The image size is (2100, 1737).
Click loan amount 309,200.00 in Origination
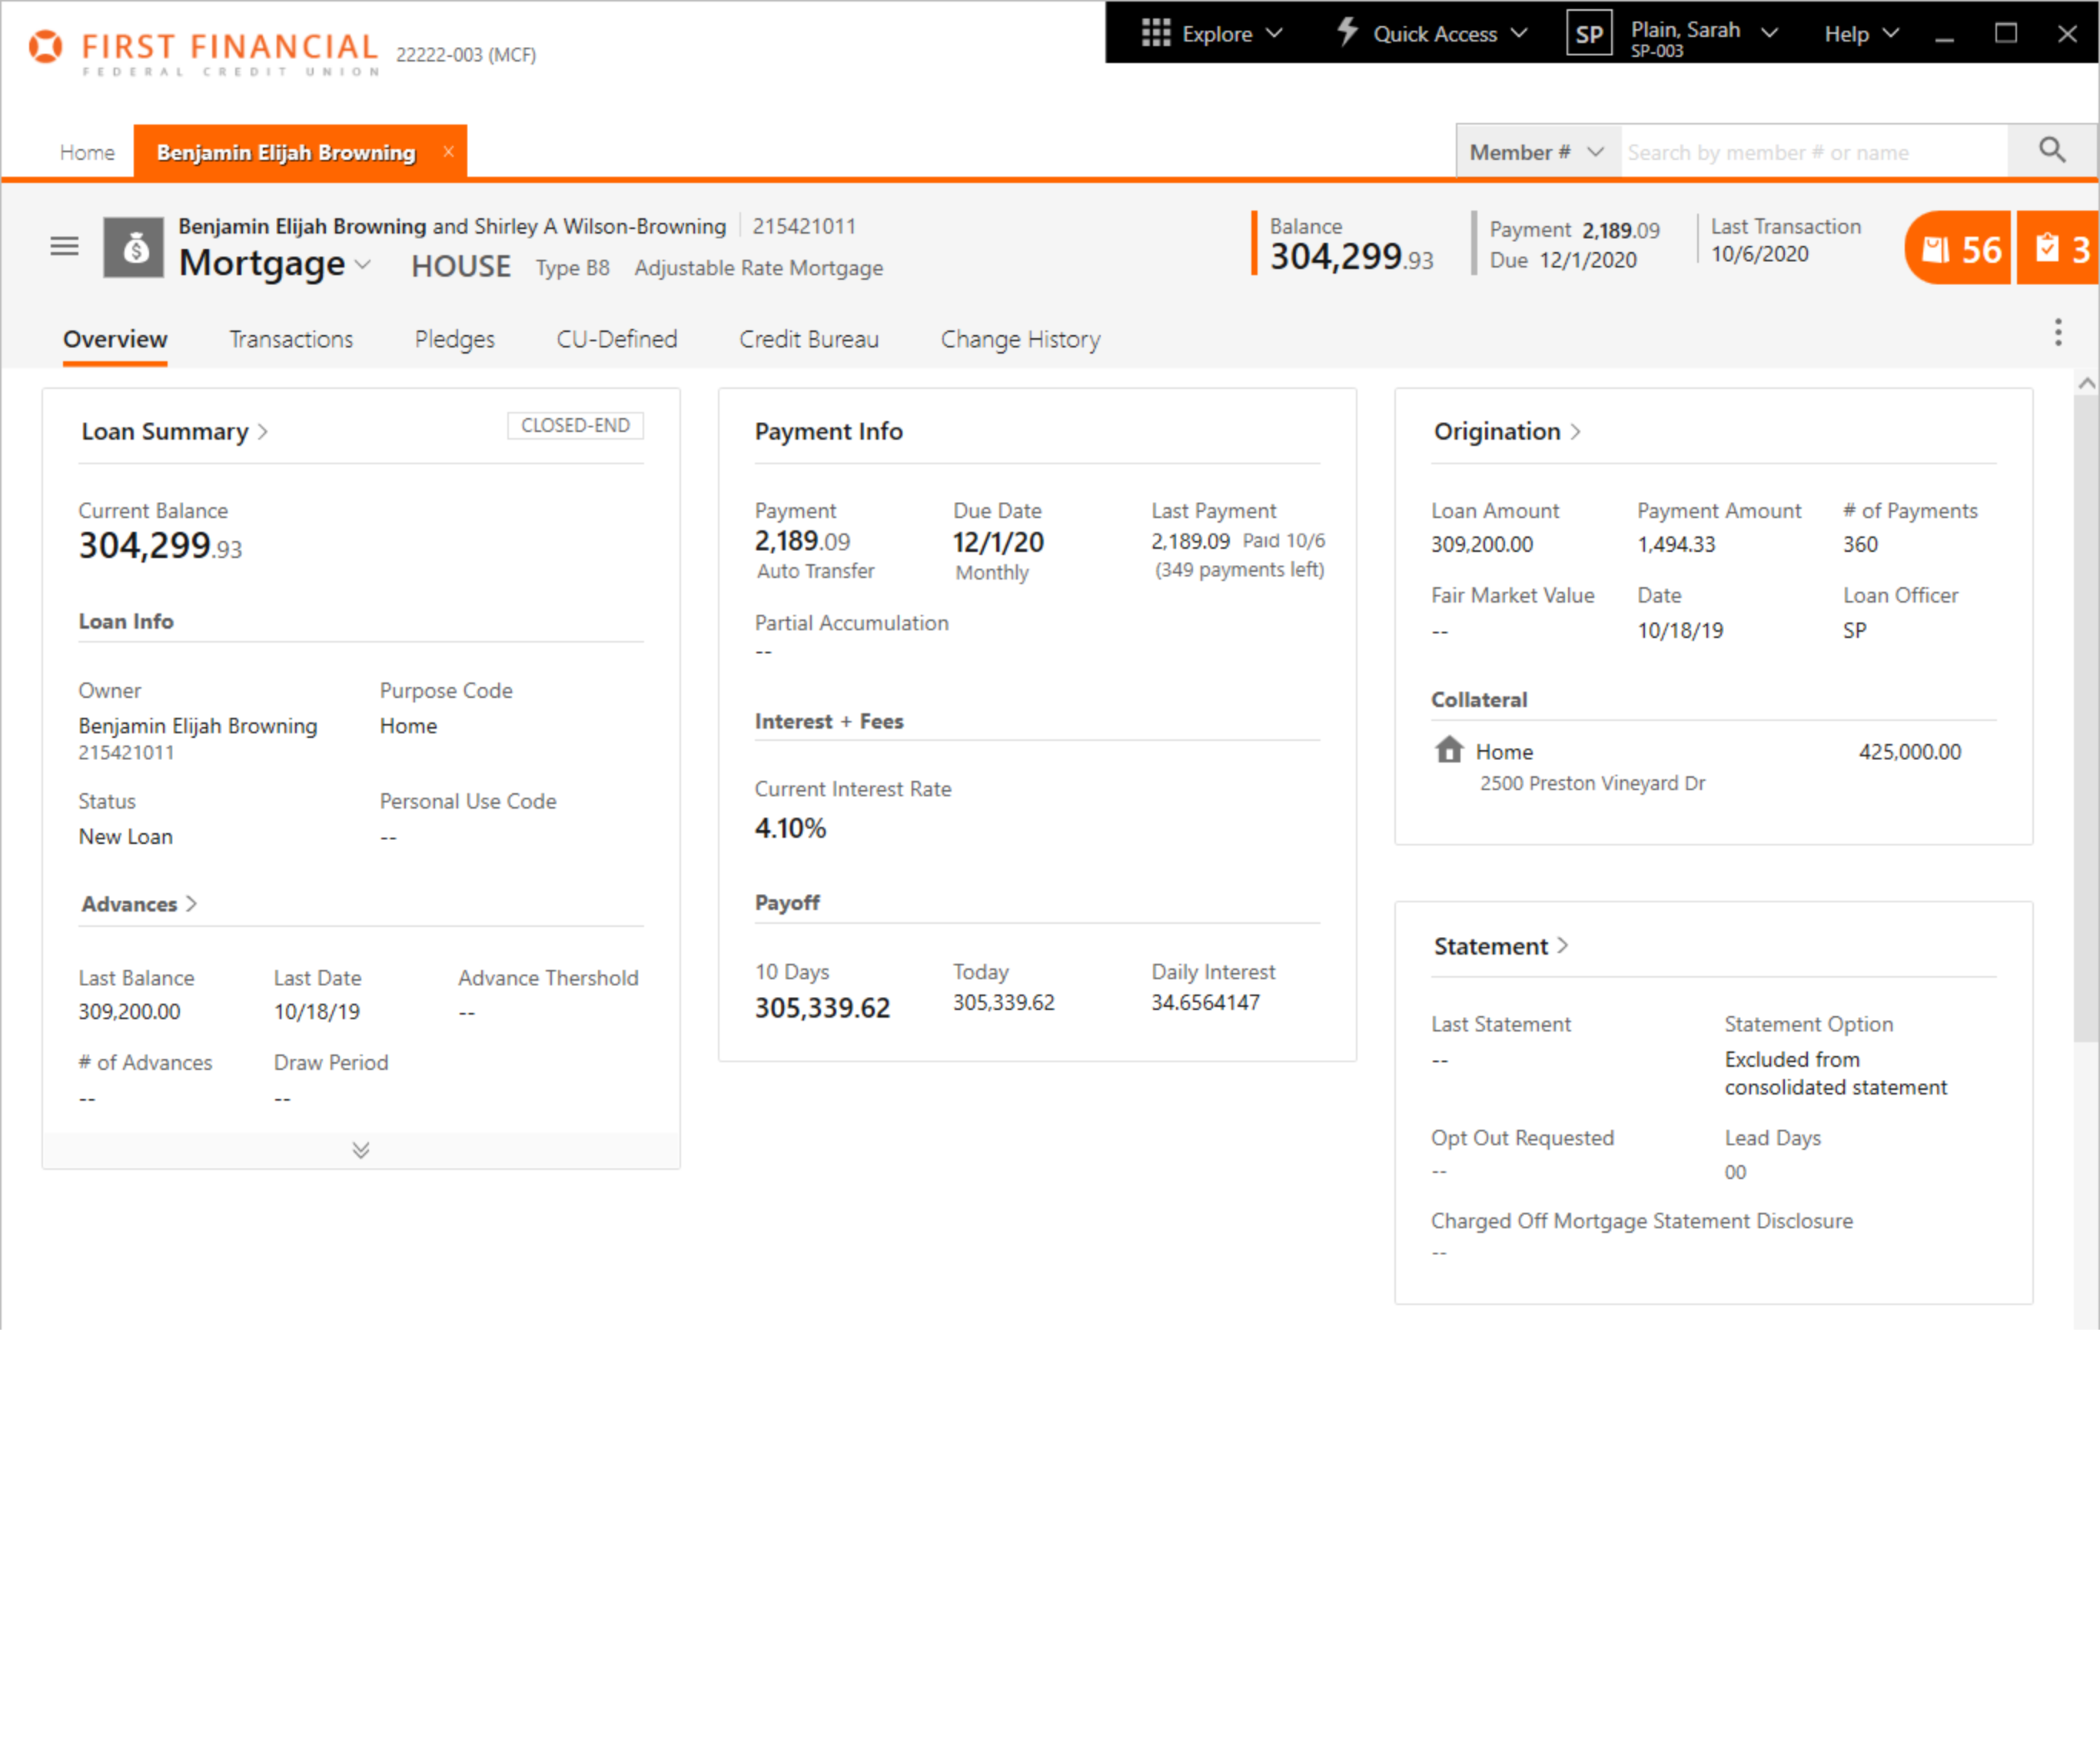(x=1481, y=544)
